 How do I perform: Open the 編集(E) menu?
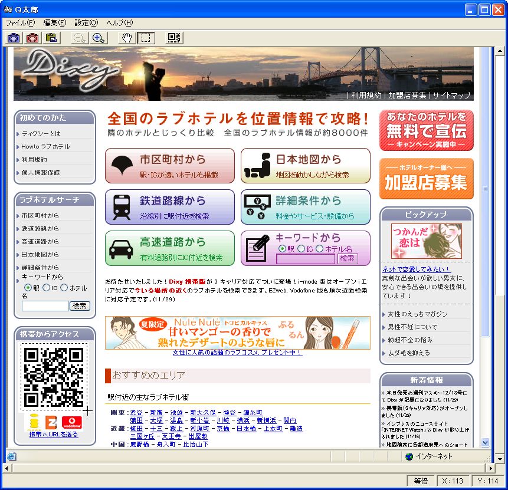coord(55,23)
